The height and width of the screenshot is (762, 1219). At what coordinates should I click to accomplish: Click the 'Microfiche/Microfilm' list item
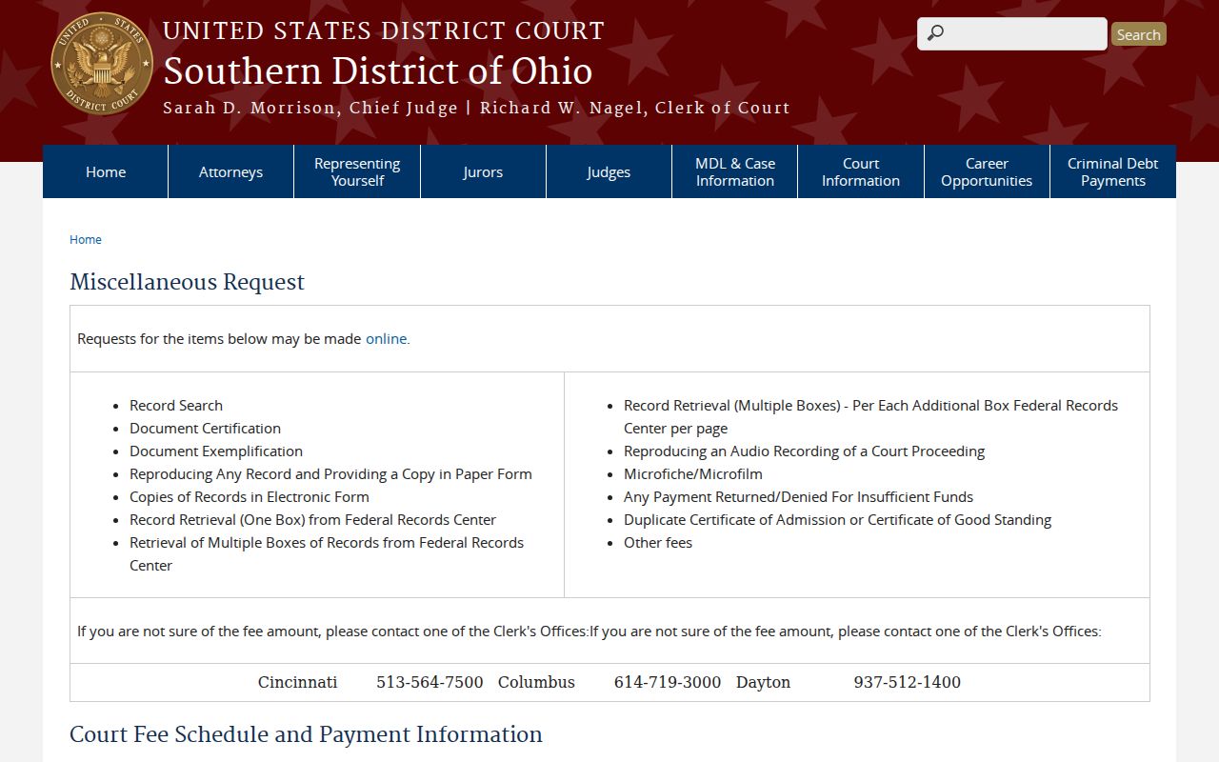click(693, 473)
